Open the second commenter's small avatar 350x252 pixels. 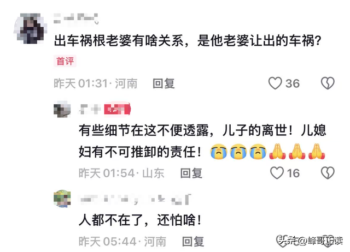point(62,109)
